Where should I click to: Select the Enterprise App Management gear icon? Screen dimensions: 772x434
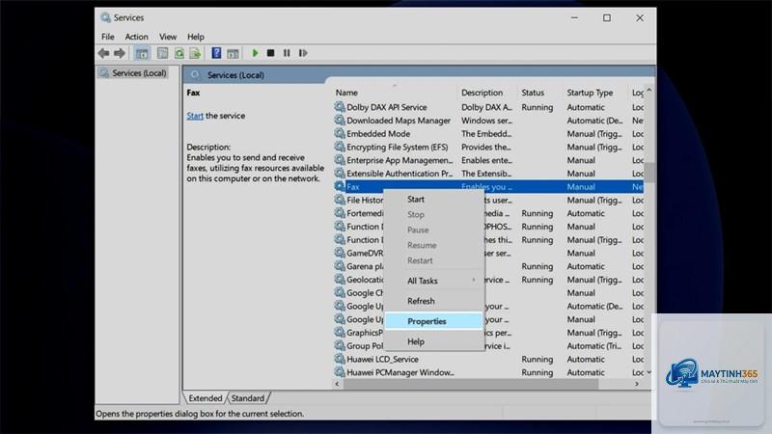point(340,160)
